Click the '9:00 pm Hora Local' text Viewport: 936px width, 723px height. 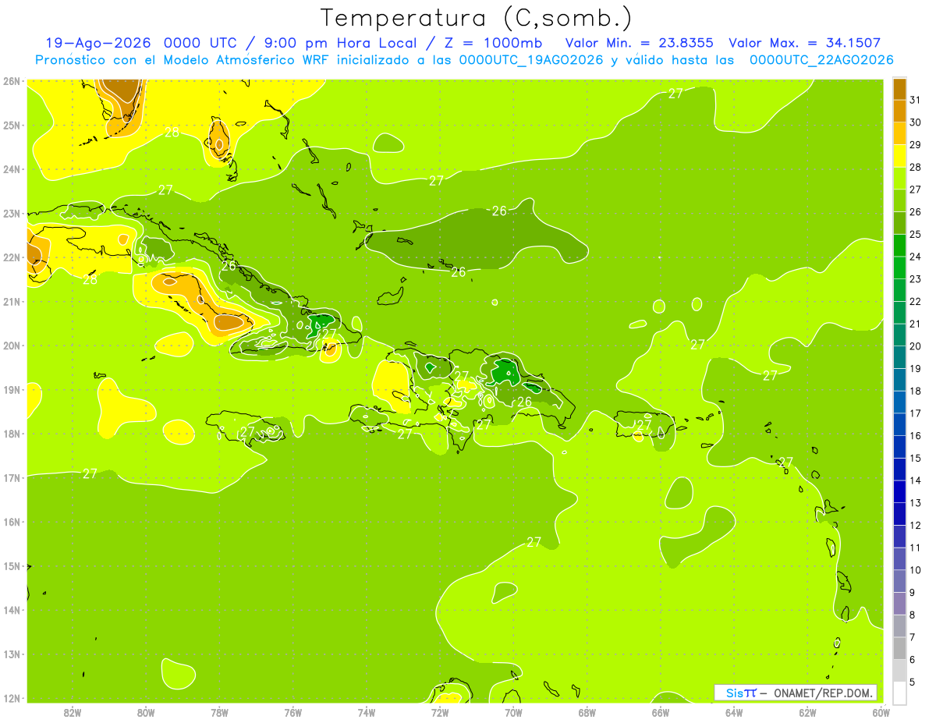click(345, 44)
